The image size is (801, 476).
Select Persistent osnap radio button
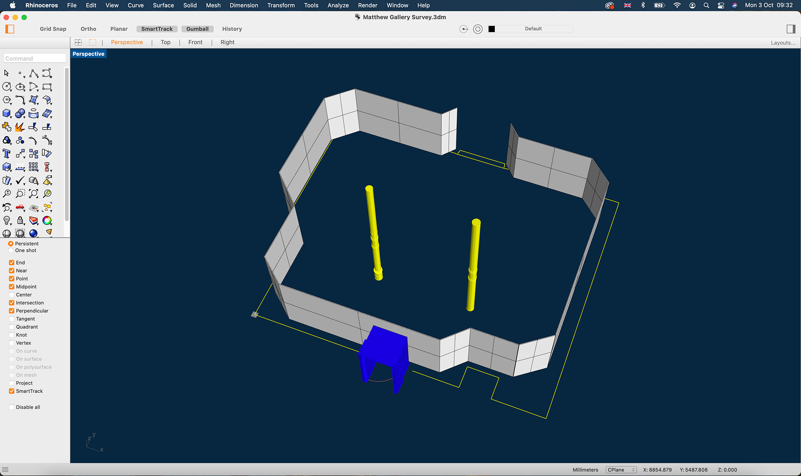tap(11, 244)
